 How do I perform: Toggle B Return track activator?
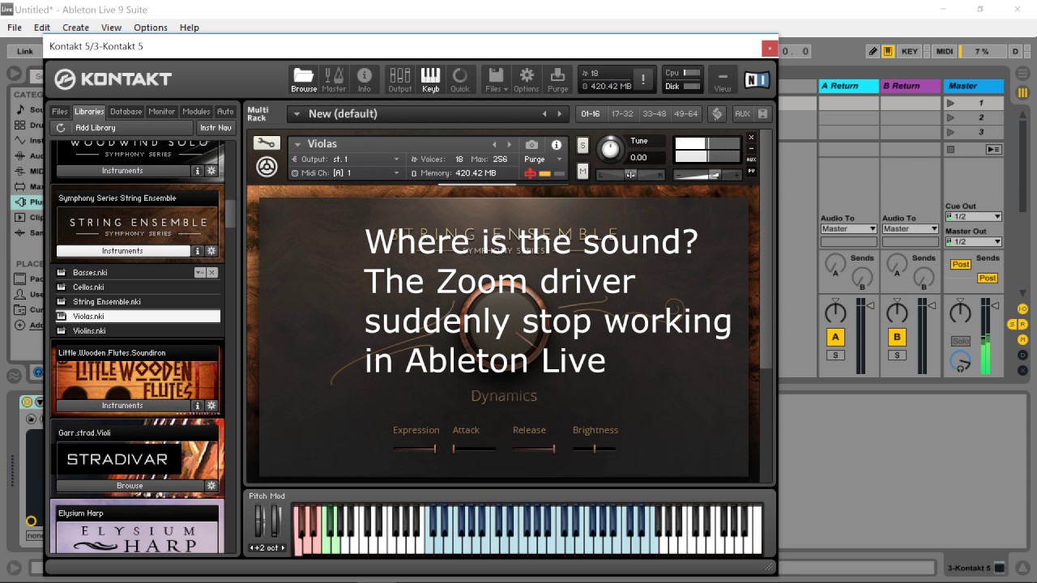(897, 338)
